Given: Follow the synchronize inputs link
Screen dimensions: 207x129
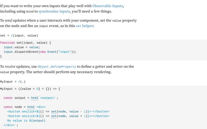Looking at the screenshot, I should point(54,11).
